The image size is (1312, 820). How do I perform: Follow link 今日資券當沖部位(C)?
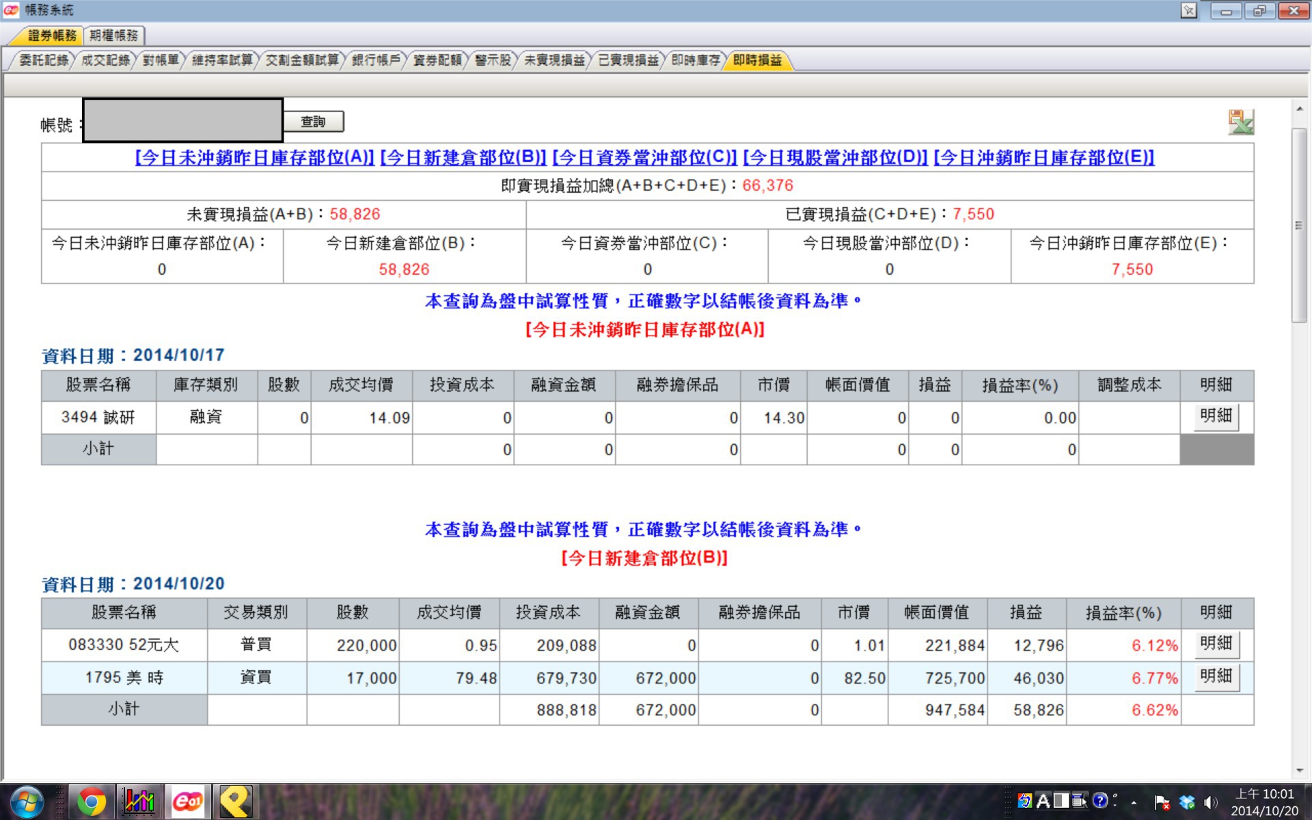[644, 158]
